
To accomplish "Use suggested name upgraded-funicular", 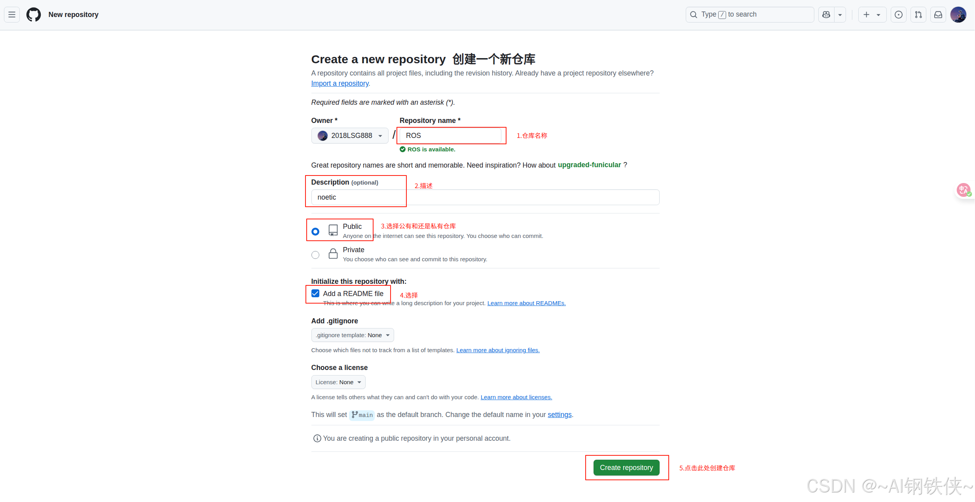I will (589, 165).
